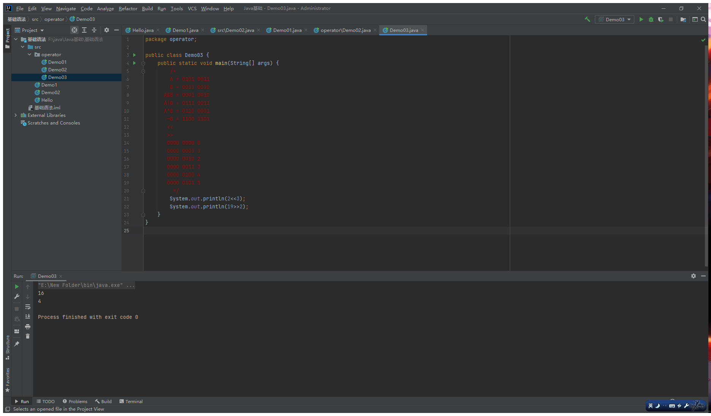Toggle soft-wrap in Run console
The width and height of the screenshot is (711, 416).
point(28,307)
